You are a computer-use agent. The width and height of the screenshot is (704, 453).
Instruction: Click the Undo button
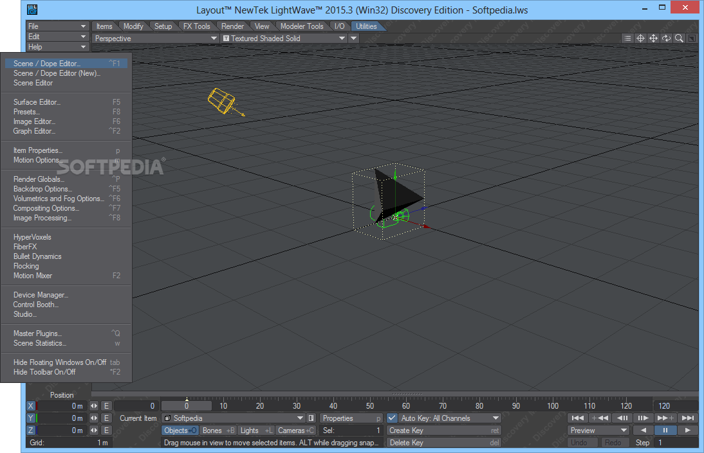[583, 442]
